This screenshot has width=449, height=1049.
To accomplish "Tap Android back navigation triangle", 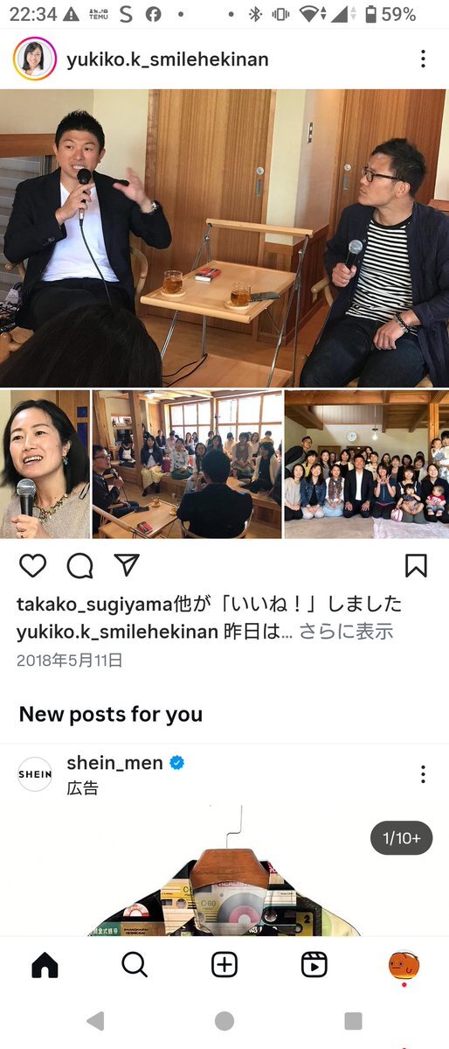I will click(95, 1021).
